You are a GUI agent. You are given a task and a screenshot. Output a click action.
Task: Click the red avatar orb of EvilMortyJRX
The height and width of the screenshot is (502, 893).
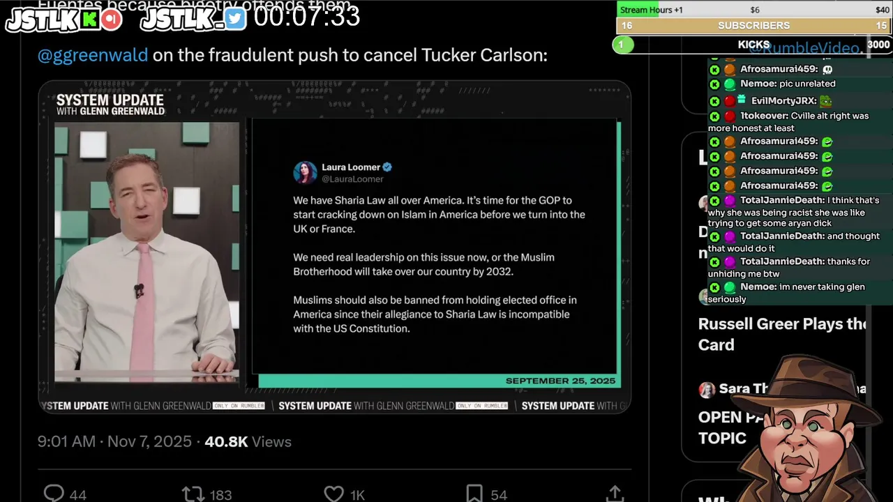coord(730,102)
